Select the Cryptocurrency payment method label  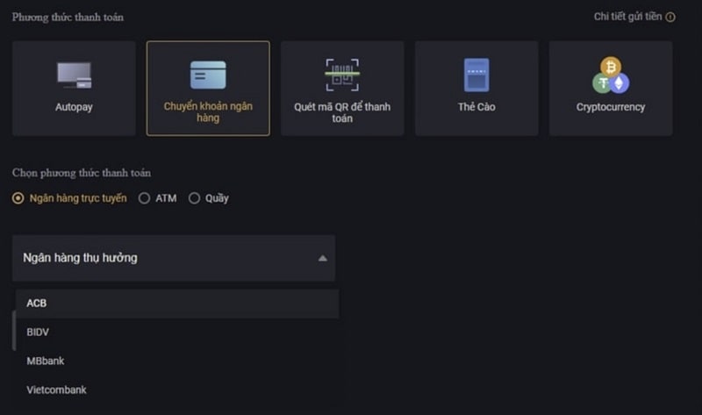[611, 107]
